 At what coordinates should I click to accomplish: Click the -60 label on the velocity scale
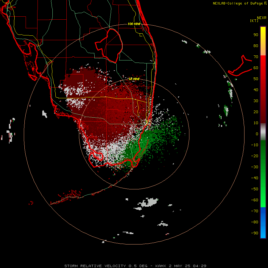click(x=255, y=200)
